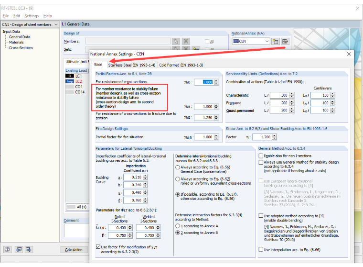The width and height of the screenshot is (363, 267).
Task: Open the National Annex settings edit icon
Action: [x=285, y=41]
